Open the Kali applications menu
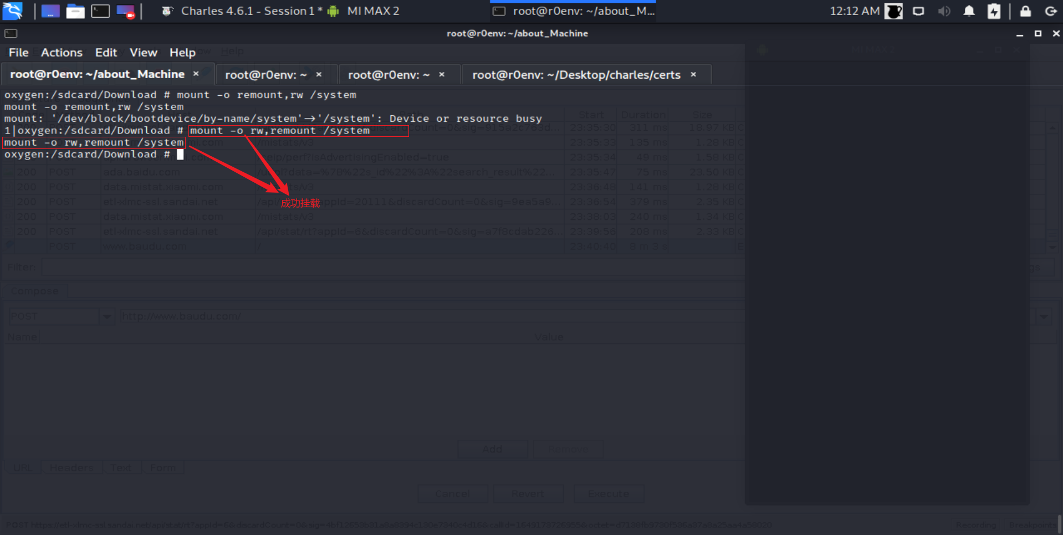 (12, 11)
